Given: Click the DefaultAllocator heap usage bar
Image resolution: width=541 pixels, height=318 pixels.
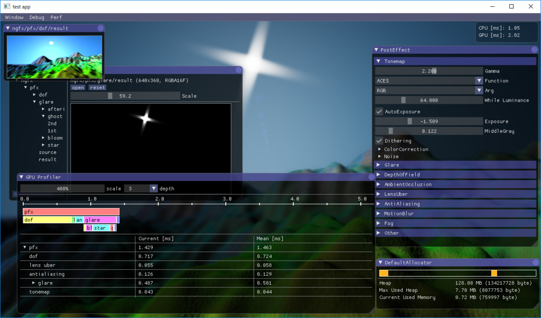Looking at the screenshot, I should click(x=458, y=273).
